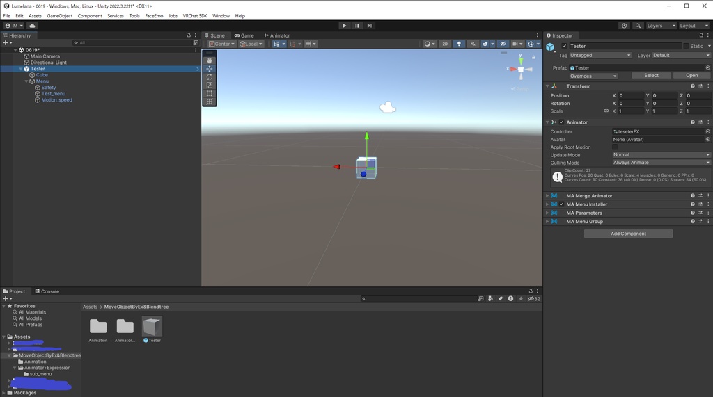Click the prefab Select button
Viewport: 713px width, 397px height.
coord(651,75)
